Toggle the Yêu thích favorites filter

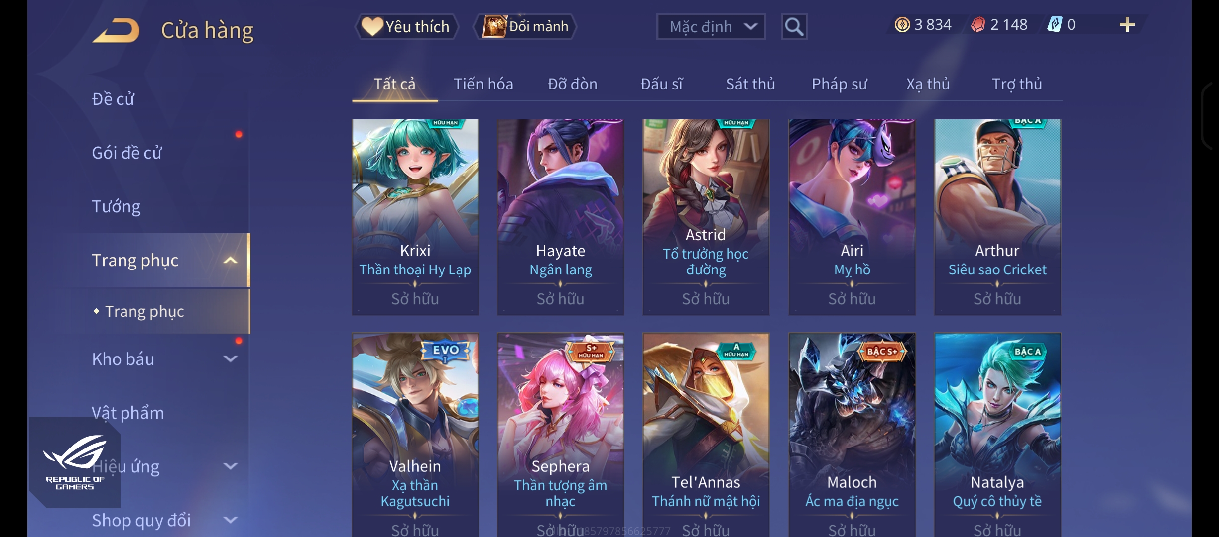[x=406, y=27]
